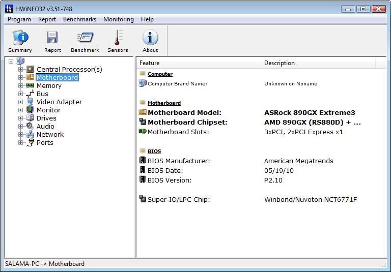Viewport: 391px width, 272px height.
Task: Open the Program menu
Action: 19,19
